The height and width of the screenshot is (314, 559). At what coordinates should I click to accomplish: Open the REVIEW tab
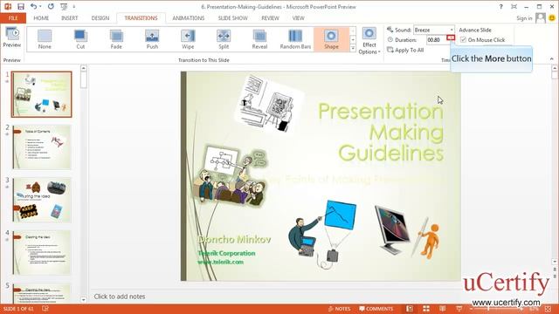tap(270, 18)
